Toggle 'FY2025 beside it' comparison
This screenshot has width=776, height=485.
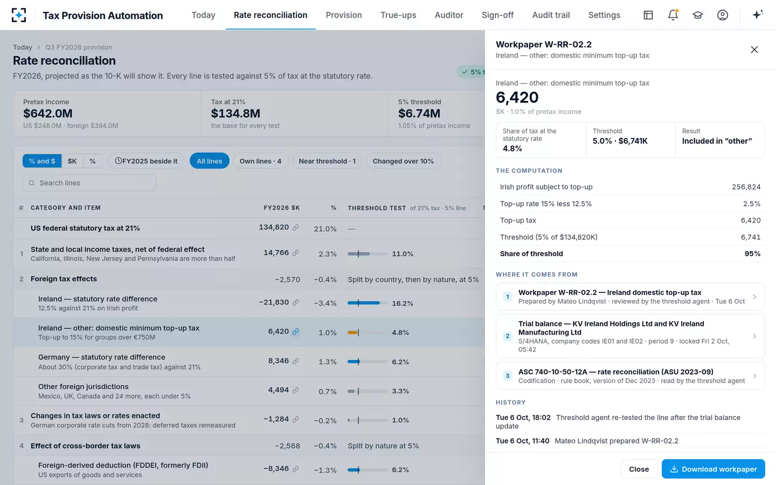(x=146, y=161)
